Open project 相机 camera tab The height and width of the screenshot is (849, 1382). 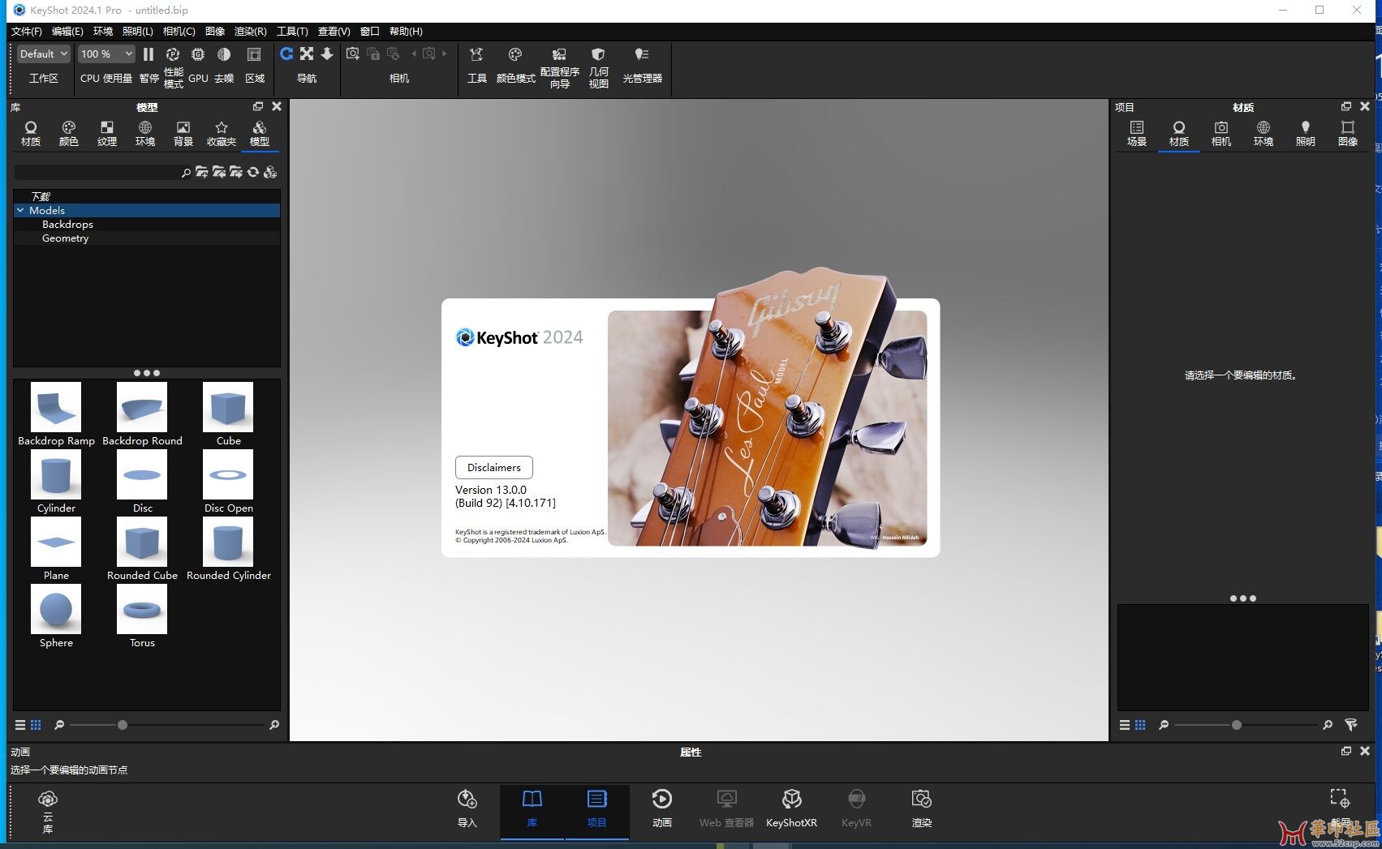point(1221,134)
